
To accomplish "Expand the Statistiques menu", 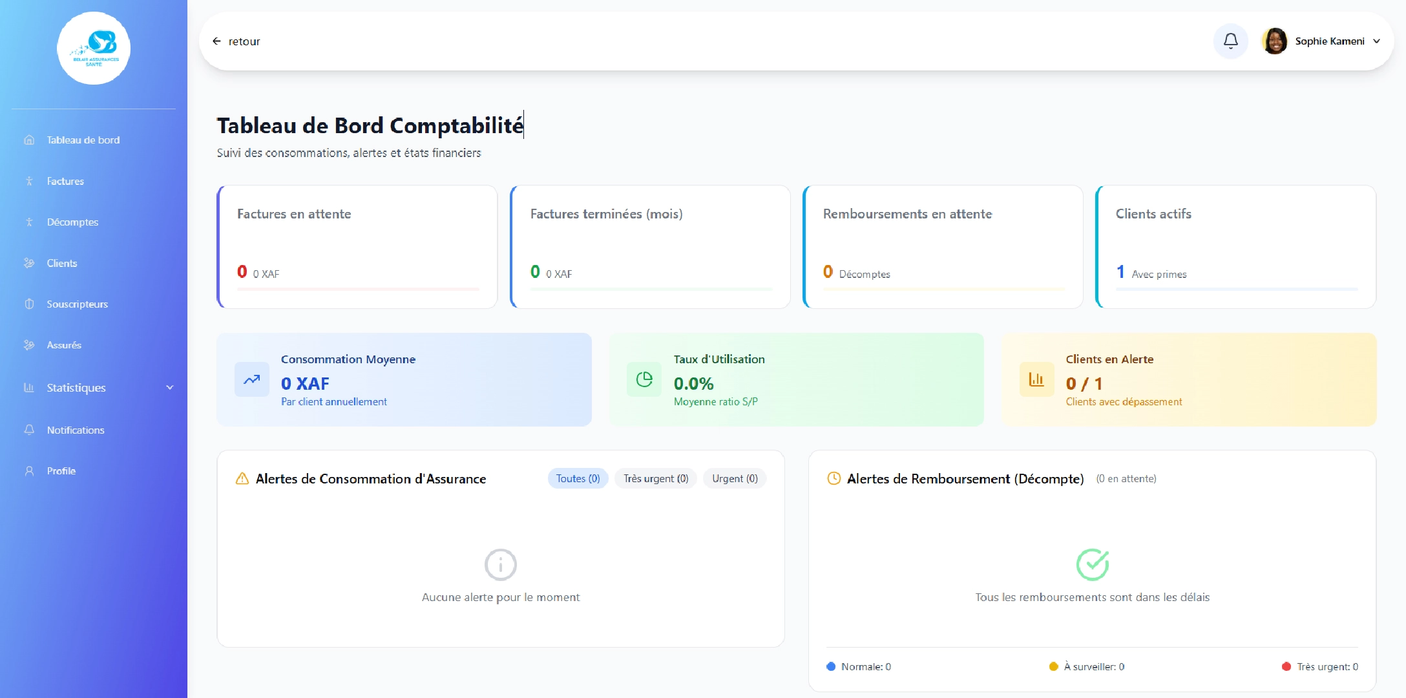I will click(x=76, y=387).
